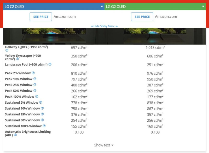Select the G2 value 867 cd/m²
Image resolution: width=209 pixels, height=153 pixels.
pos(155,109)
